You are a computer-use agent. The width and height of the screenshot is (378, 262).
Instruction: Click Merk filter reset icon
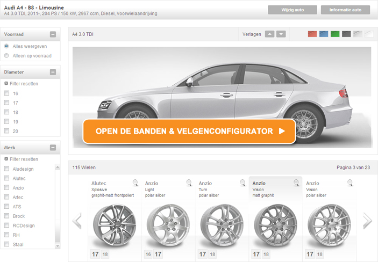point(6,159)
